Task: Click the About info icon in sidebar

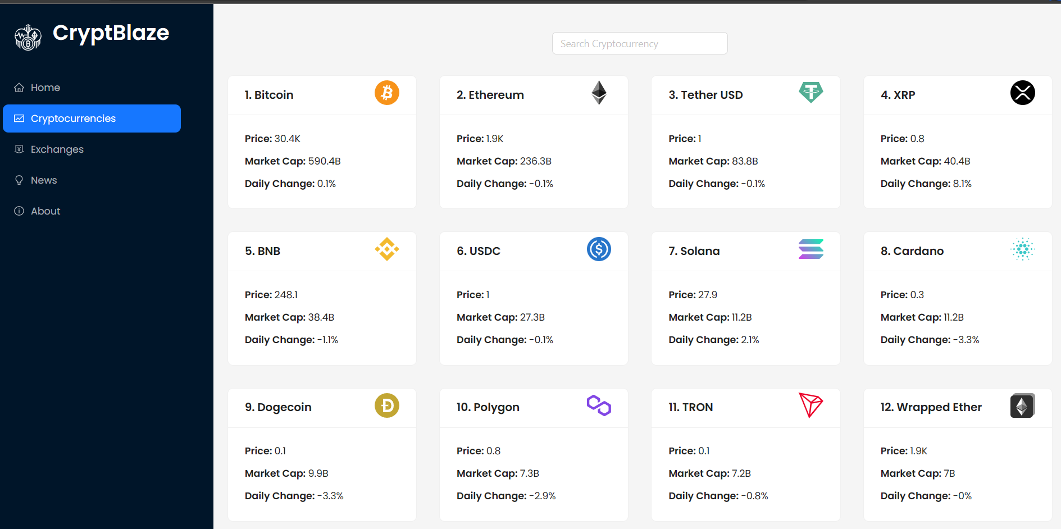Action: (x=19, y=211)
